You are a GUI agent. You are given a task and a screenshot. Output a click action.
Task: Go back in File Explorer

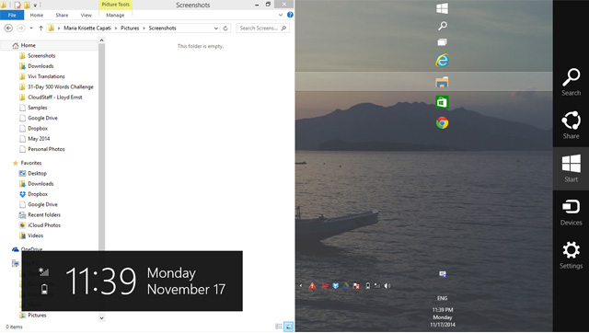(x=8, y=29)
